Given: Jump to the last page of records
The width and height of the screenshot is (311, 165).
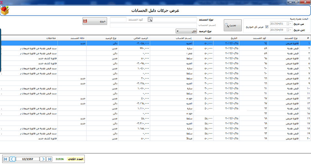Looking at the screenshot, I should (49, 159).
